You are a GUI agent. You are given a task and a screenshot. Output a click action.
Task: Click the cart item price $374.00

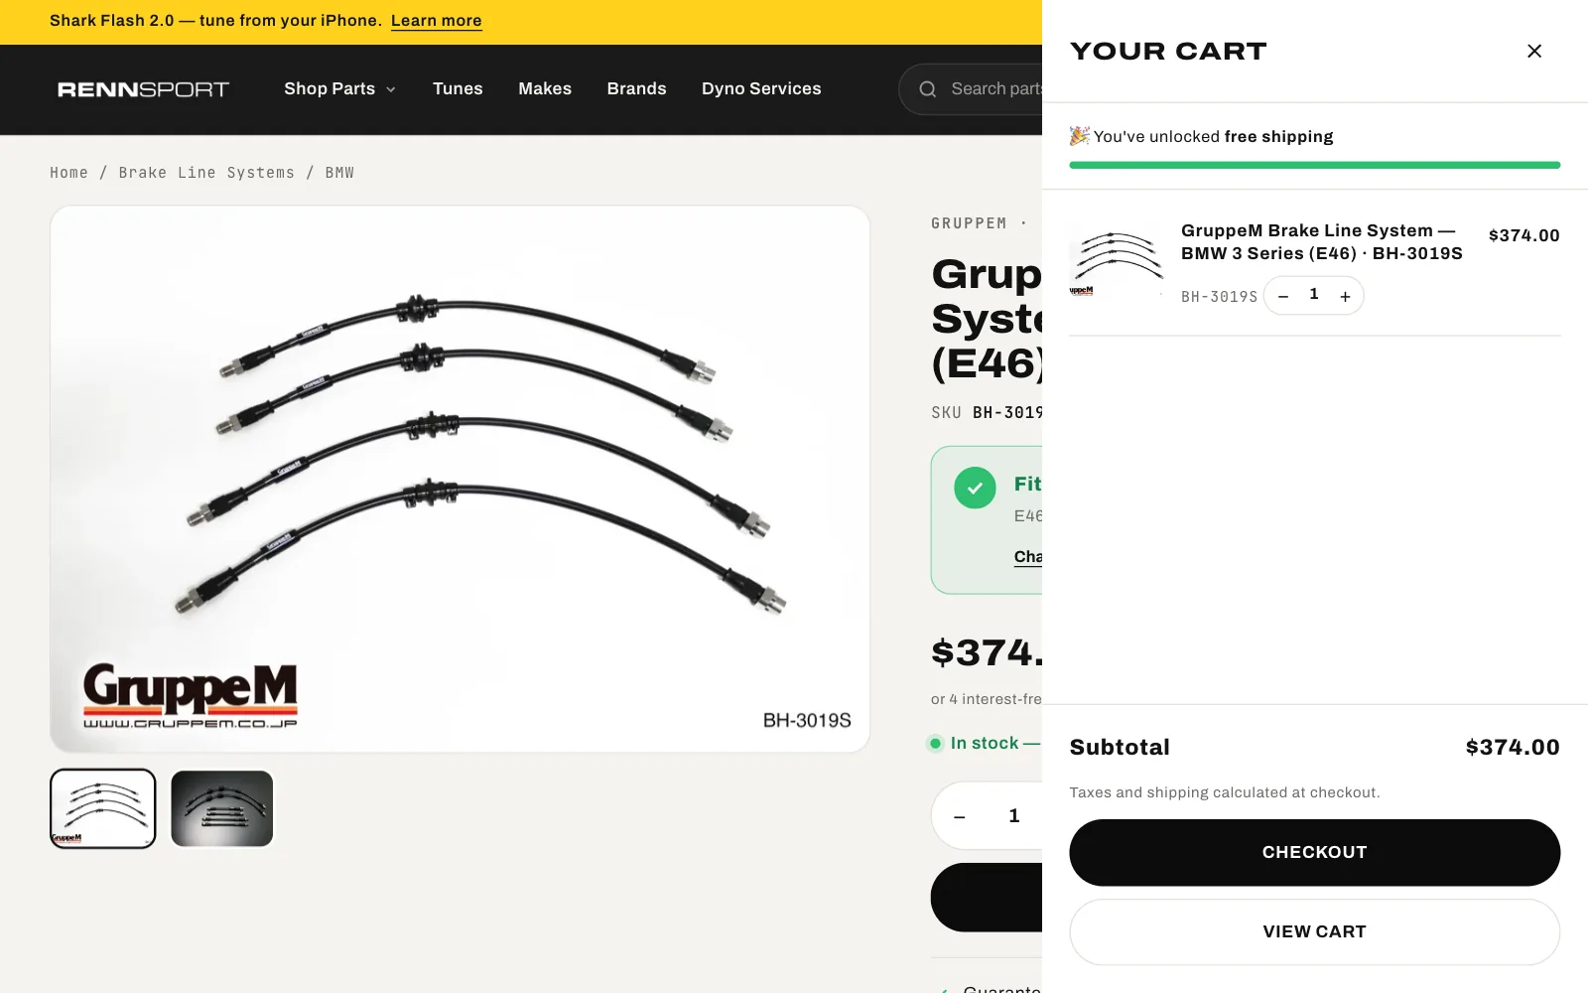[x=1523, y=235]
